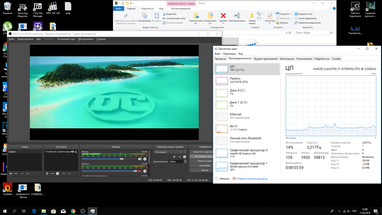The image size is (382, 215).
Task: Collapse Task Manager with Меньше chevron
Action: click(x=222, y=179)
